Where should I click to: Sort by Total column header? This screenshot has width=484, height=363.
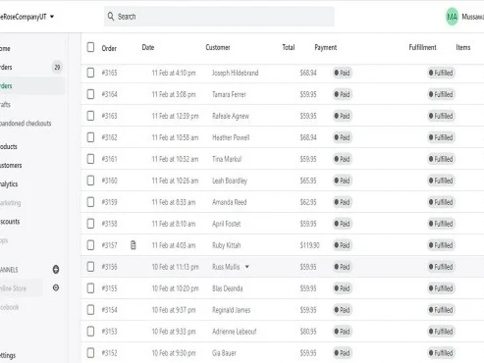click(x=288, y=47)
